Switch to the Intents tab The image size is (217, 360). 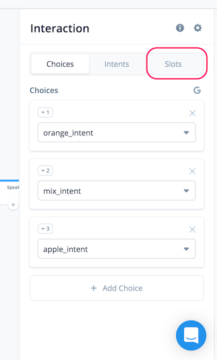pos(117,64)
